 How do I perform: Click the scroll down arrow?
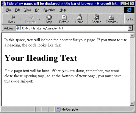point(132,104)
